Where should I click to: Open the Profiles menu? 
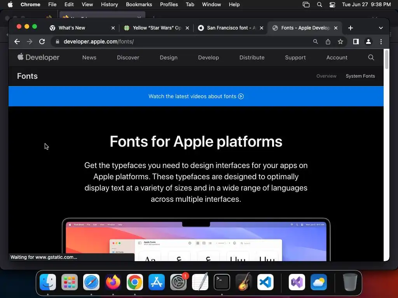pyautogui.click(x=169, y=5)
